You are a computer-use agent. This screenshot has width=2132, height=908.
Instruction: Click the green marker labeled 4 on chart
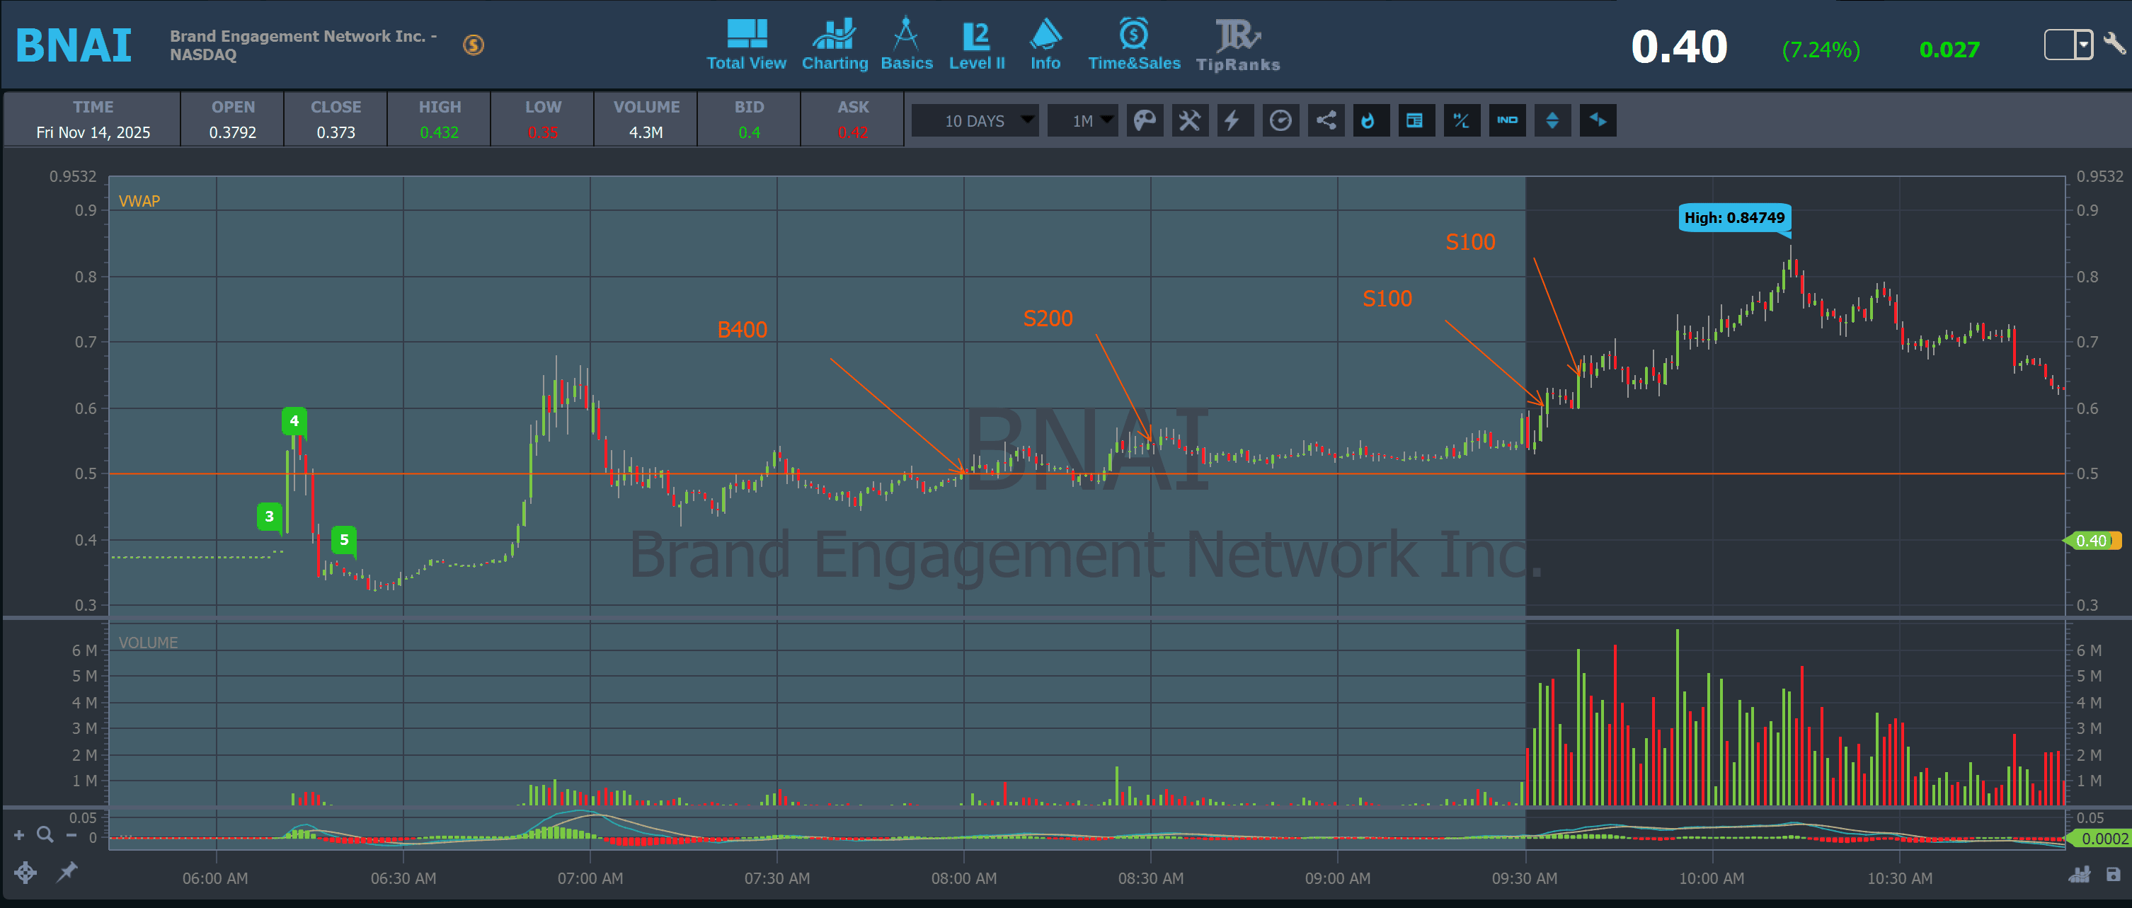294,420
